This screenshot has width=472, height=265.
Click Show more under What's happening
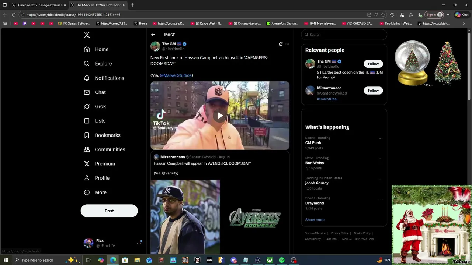pyautogui.click(x=315, y=220)
